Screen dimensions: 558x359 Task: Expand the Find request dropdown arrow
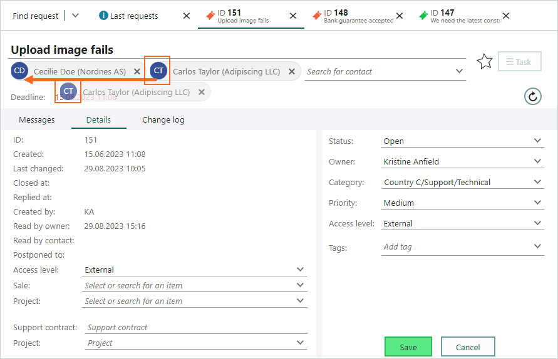tap(75, 16)
